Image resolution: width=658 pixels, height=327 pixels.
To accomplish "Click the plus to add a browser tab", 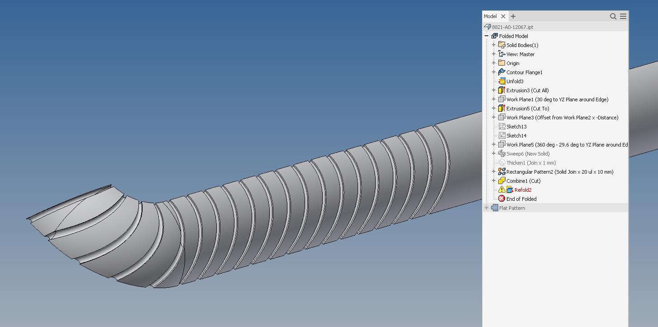I will (513, 16).
